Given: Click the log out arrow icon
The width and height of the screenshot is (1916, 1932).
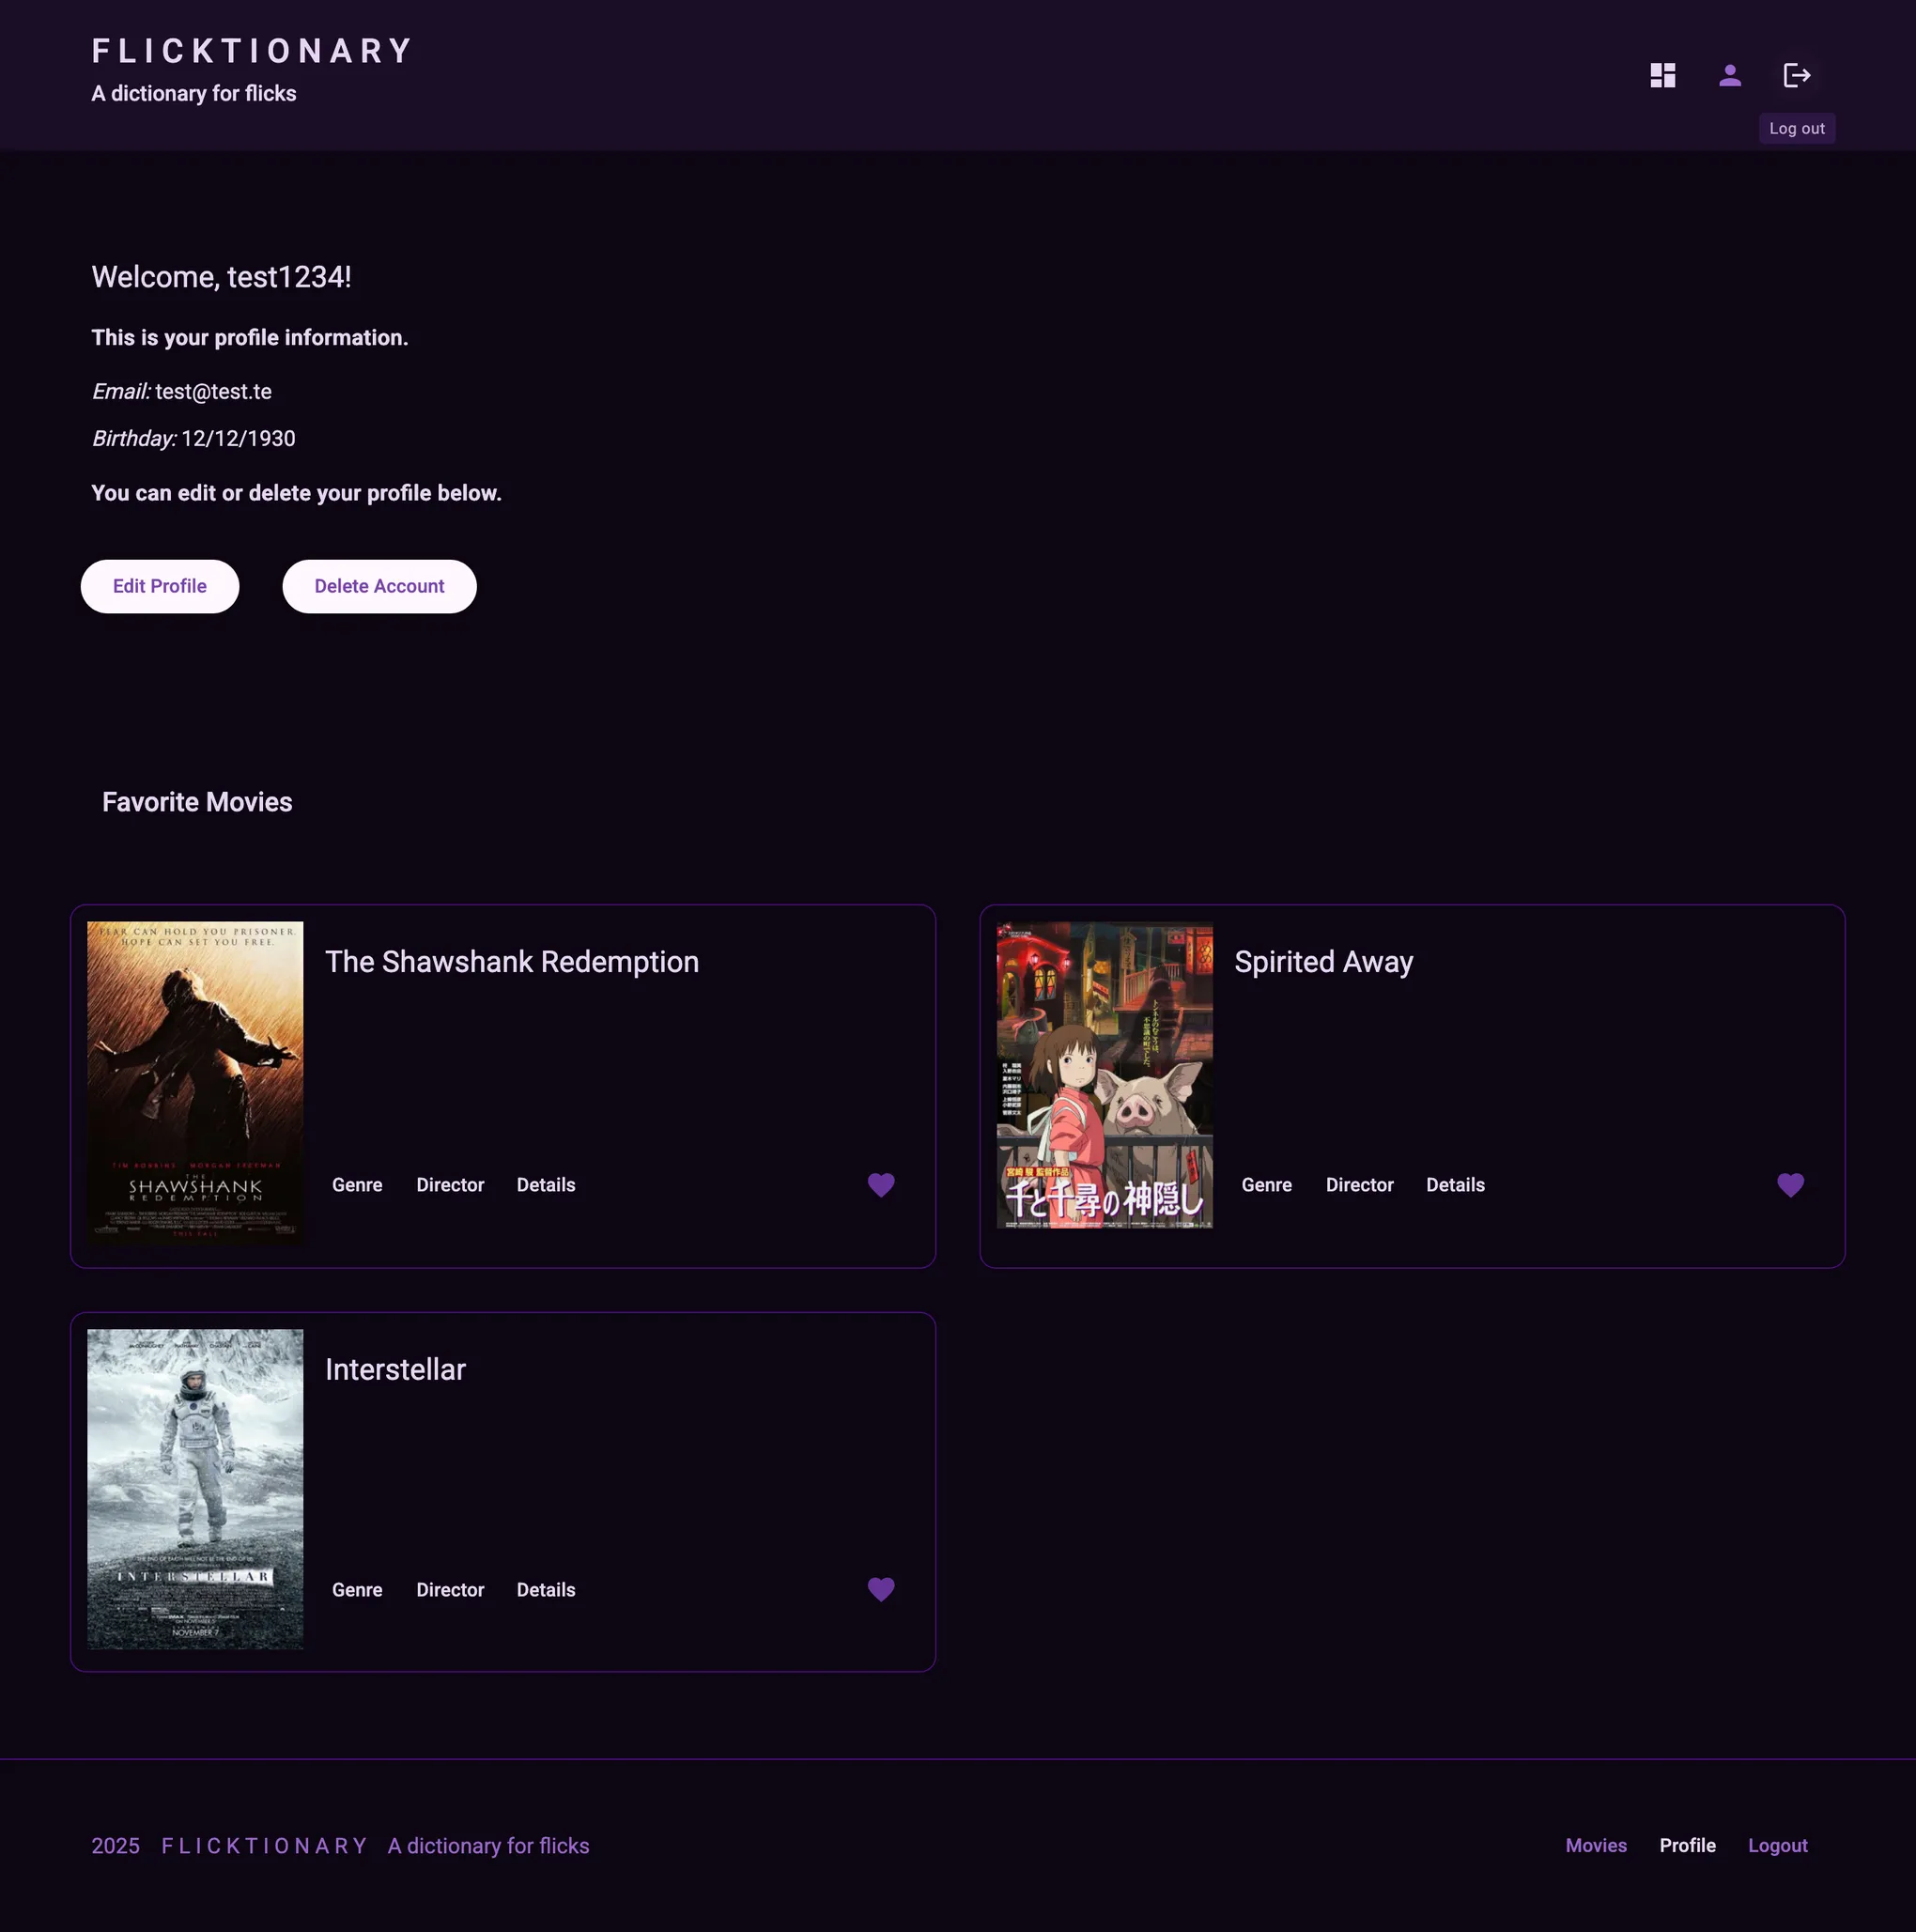Looking at the screenshot, I should pyautogui.click(x=1797, y=74).
